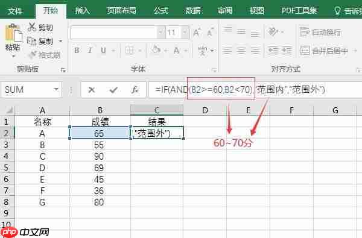
Task: Click the decrease indent icon
Action: 273,50
